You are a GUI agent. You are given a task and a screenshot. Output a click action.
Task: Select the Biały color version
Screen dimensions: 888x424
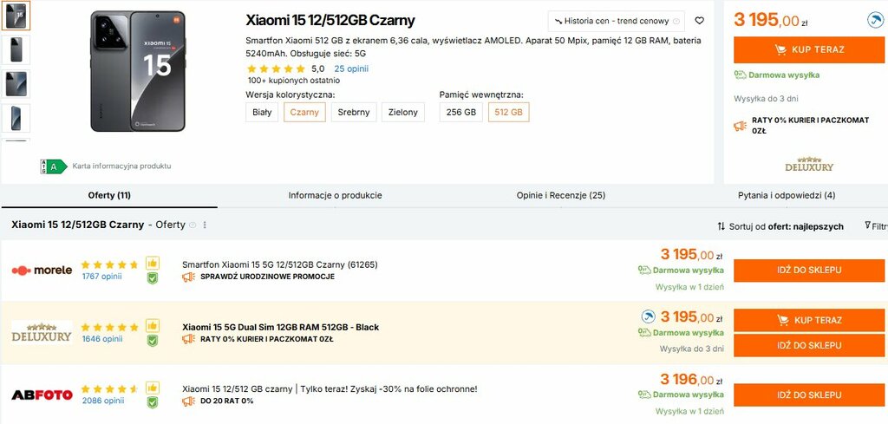coord(262,112)
